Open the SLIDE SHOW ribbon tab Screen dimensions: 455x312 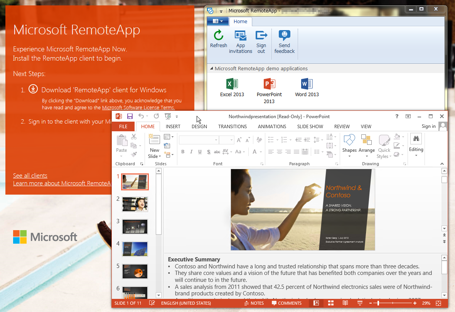coord(310,126)
